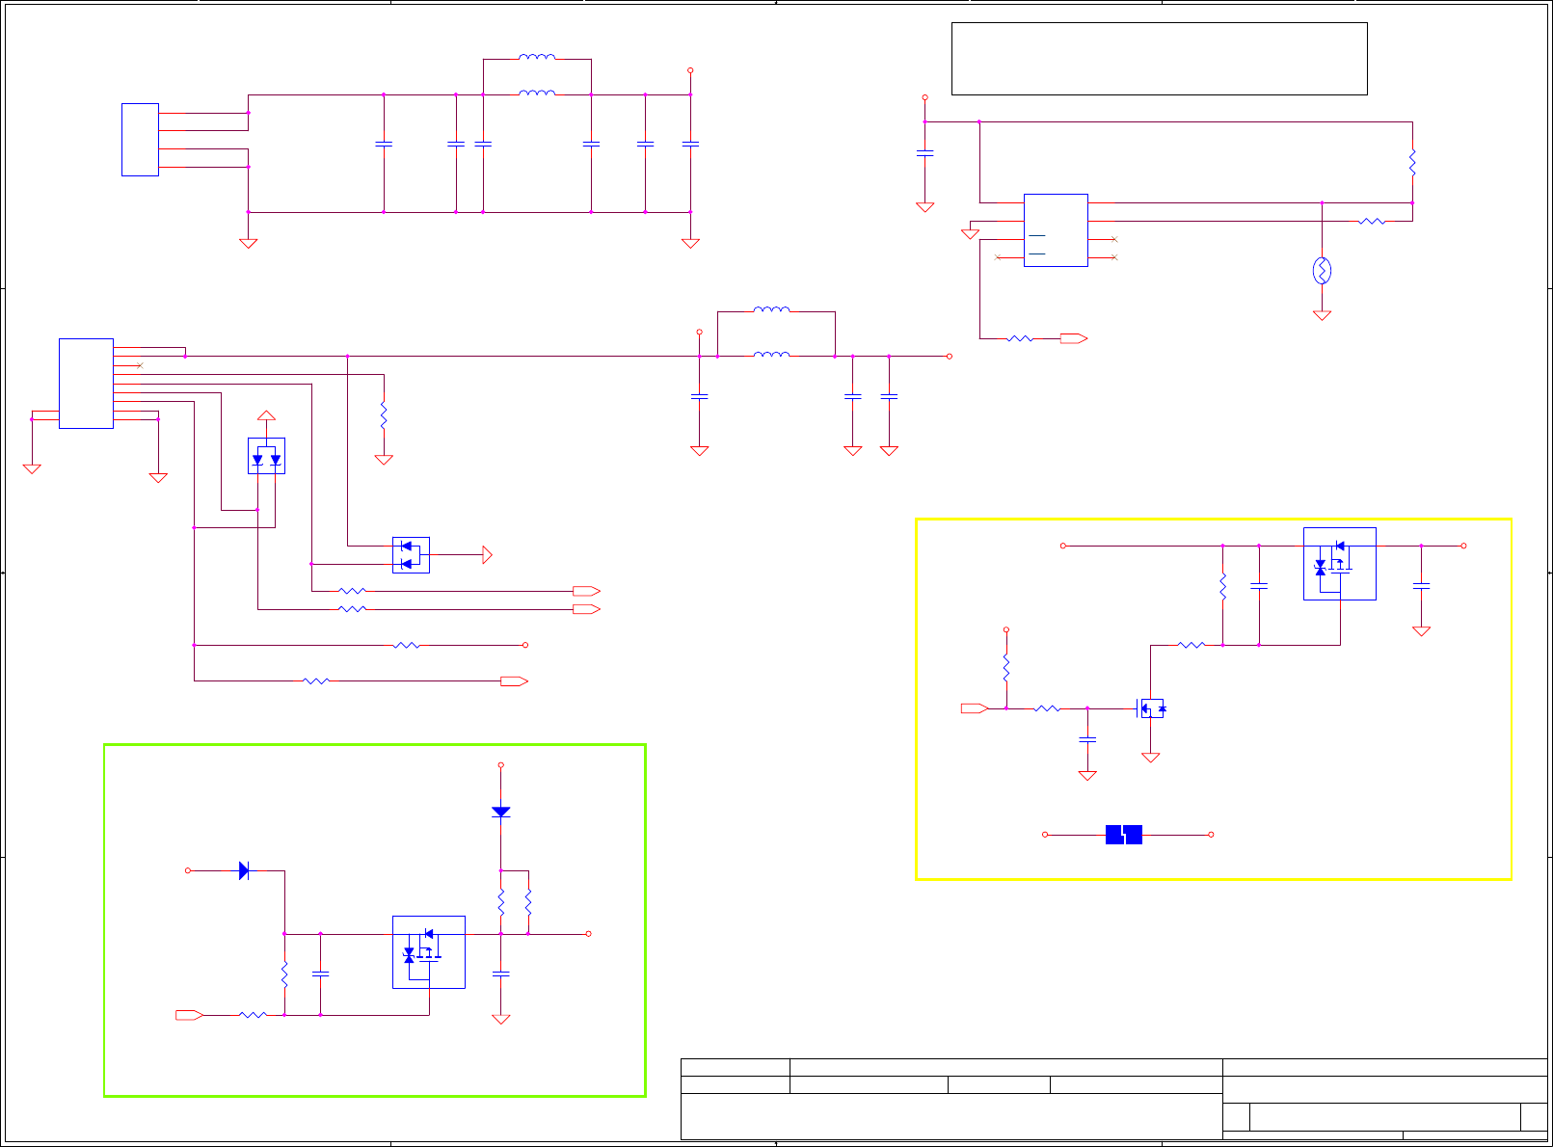Click the oval thermistor symbol at top right
1553x1147 pixels.
coord(1322,271)
